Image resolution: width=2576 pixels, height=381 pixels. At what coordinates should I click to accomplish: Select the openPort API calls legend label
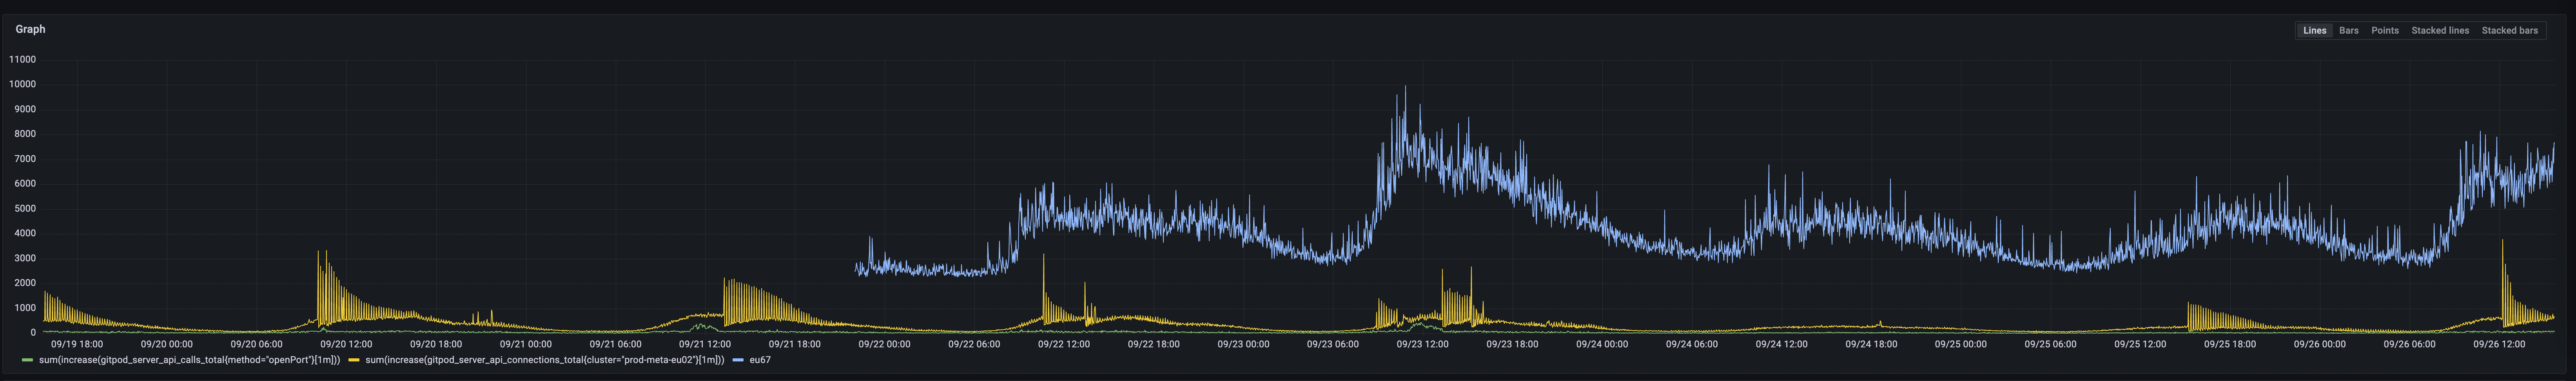190,360
